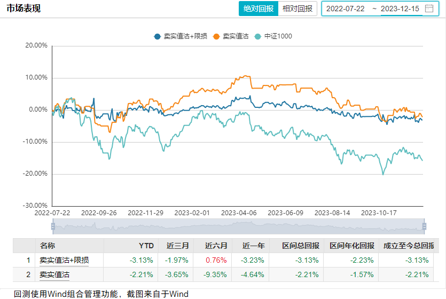Open 卖实值沽 link in second row
This screenshot has height=299, width=446.
[x=54, y=274]
